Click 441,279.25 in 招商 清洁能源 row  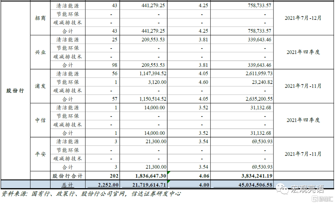[x=153, y=6]
